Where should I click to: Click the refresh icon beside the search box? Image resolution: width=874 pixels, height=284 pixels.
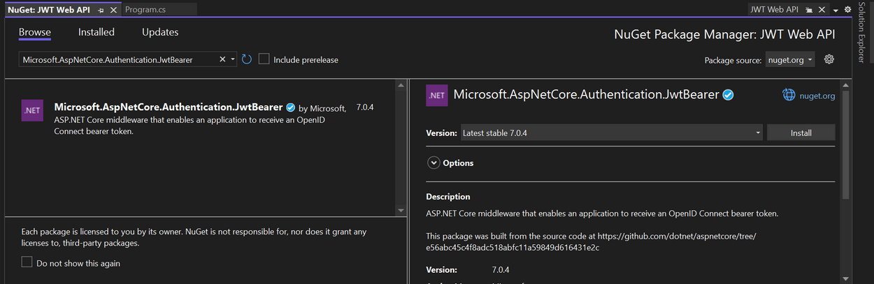pos(247,59)
